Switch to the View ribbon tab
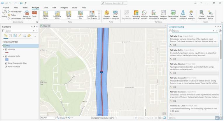Image resolution: width=224 pixels, height=121 pixels. tap(46, 8)
